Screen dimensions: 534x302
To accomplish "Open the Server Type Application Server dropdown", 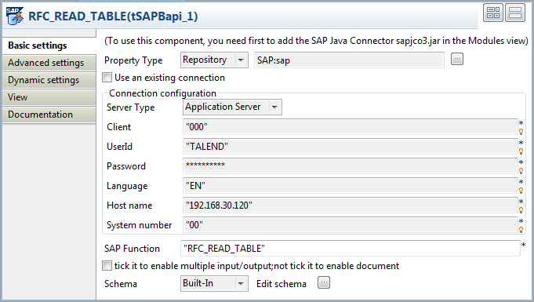I will tap(232, 107).
